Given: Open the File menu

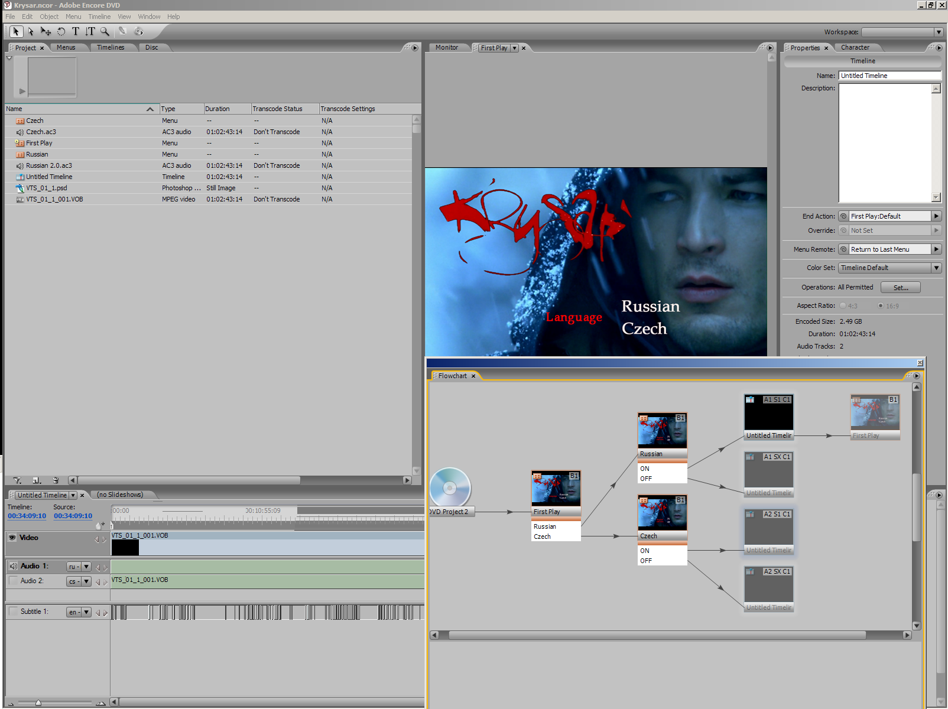Looking at the screenshot, I should click(x=10, y=17).
